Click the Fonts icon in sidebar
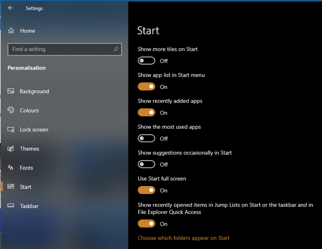 (x=11, y=168)
